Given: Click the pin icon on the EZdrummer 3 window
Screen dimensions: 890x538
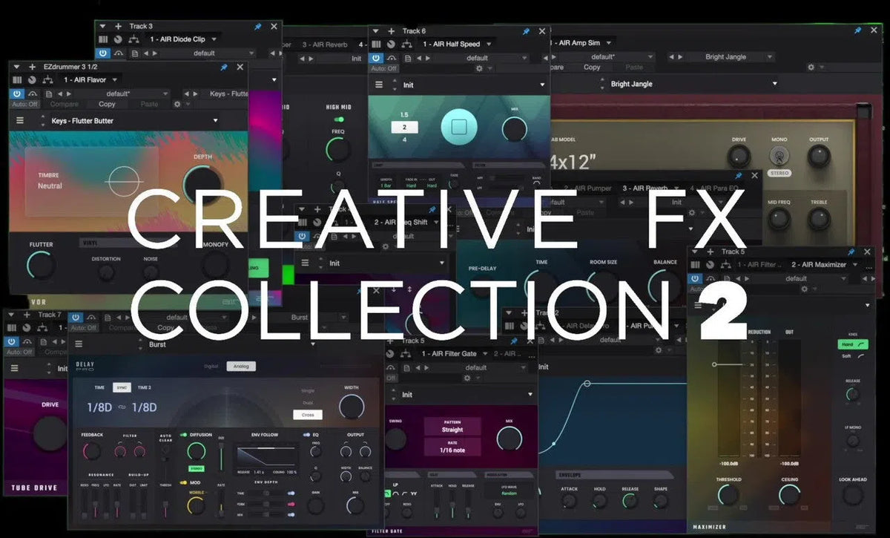Looking at the screenshot, I should tap(224, 67).
